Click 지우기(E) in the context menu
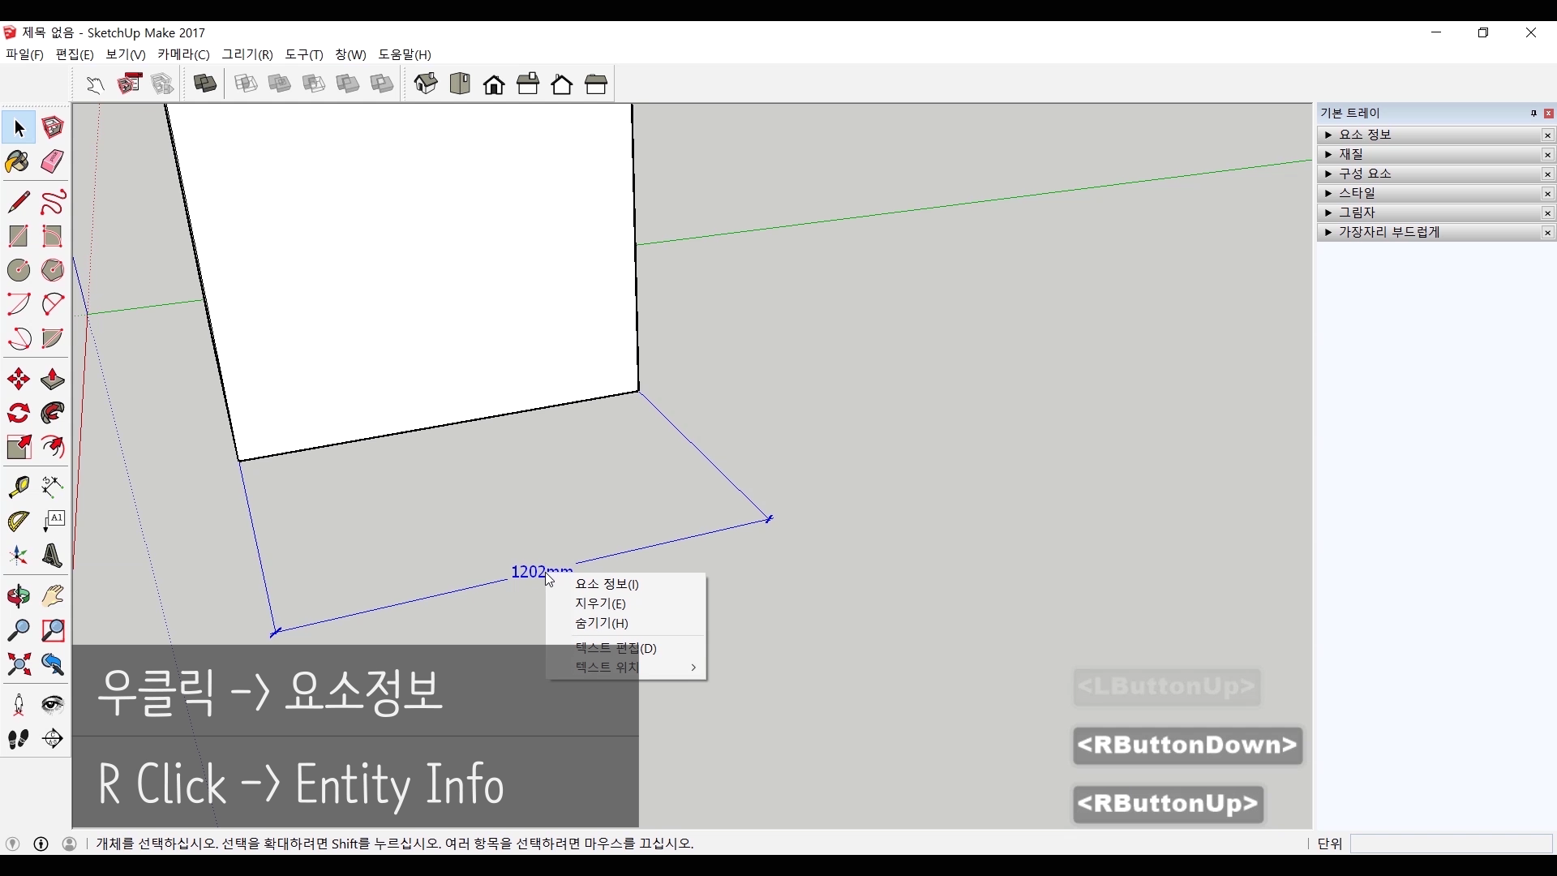This screenshot has height=876, width=1557. (x=600, y=603)
